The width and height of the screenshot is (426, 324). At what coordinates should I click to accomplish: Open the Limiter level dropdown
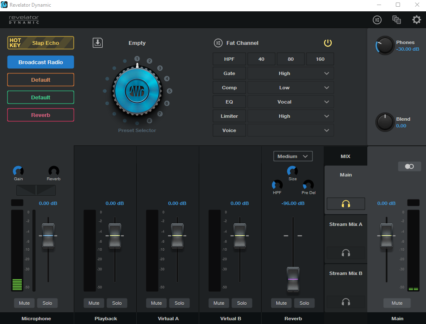[x=291, y=116]
